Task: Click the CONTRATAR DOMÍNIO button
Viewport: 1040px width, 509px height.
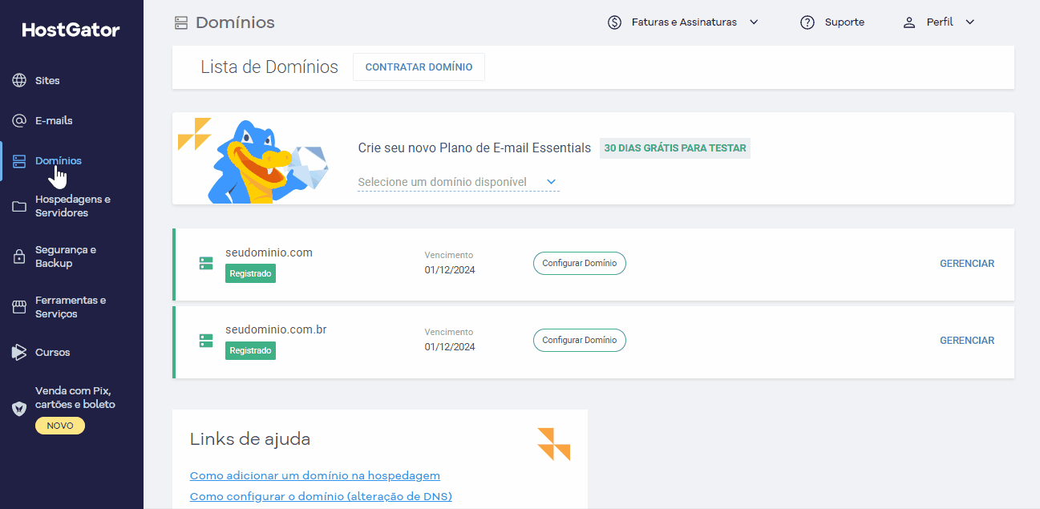Action: pos(419,67)
